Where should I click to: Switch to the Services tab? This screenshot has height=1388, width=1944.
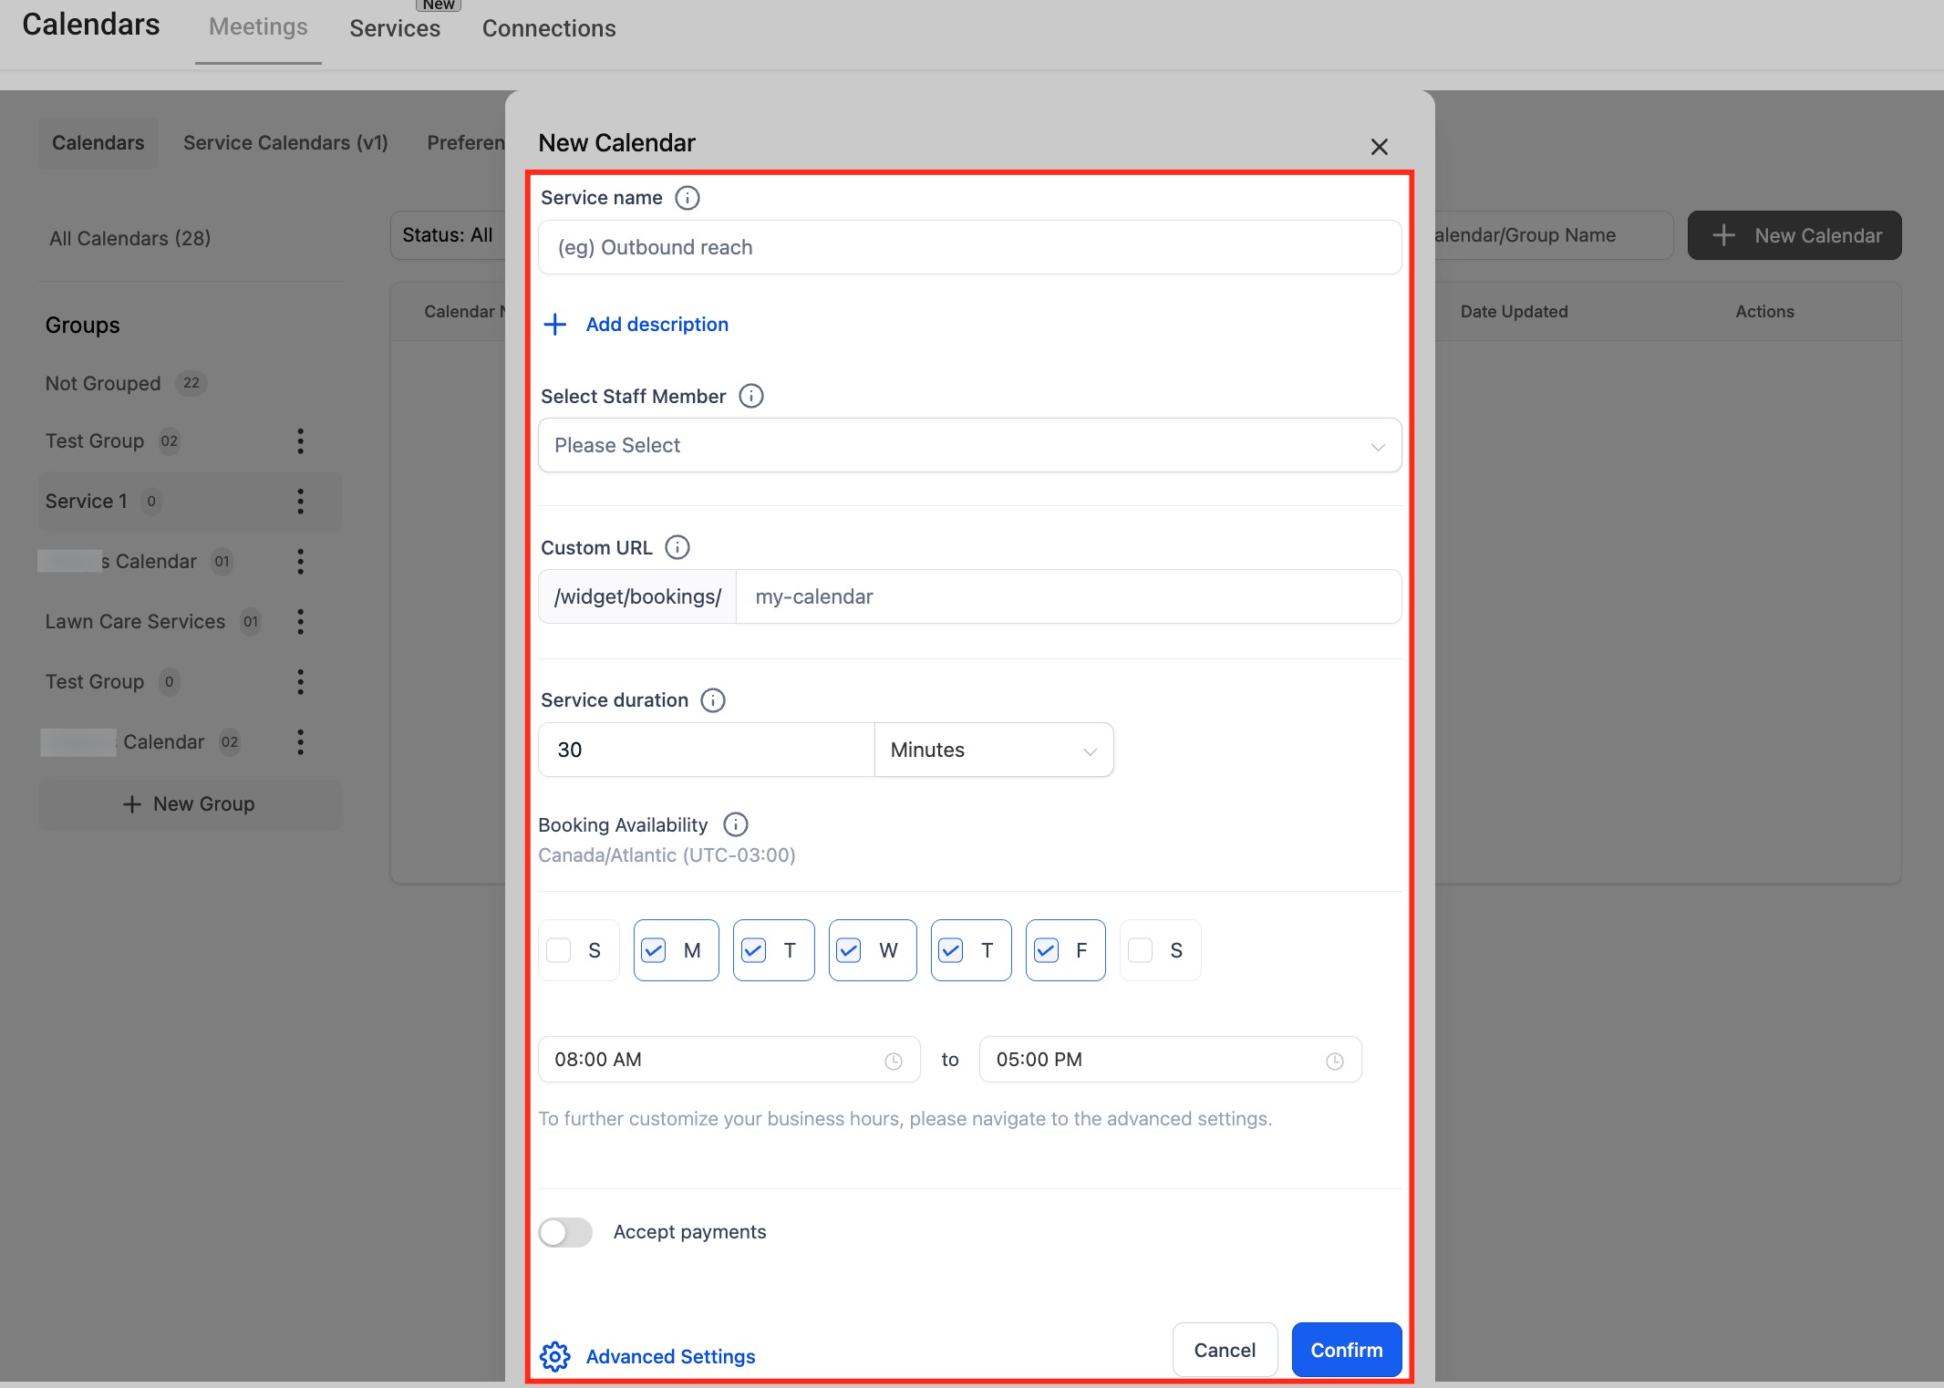point(395,29)
